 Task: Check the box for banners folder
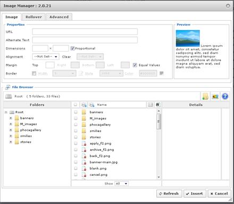(x=76, y=112)
